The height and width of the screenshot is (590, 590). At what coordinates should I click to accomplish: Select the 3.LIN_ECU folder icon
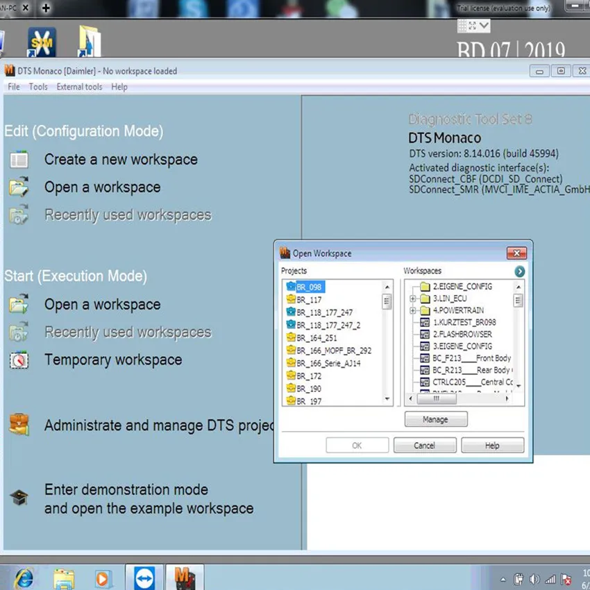425,298
